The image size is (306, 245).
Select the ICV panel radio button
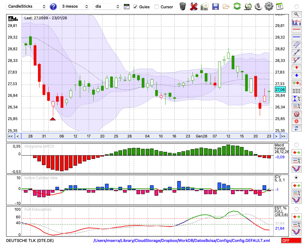tap(297, 178)
